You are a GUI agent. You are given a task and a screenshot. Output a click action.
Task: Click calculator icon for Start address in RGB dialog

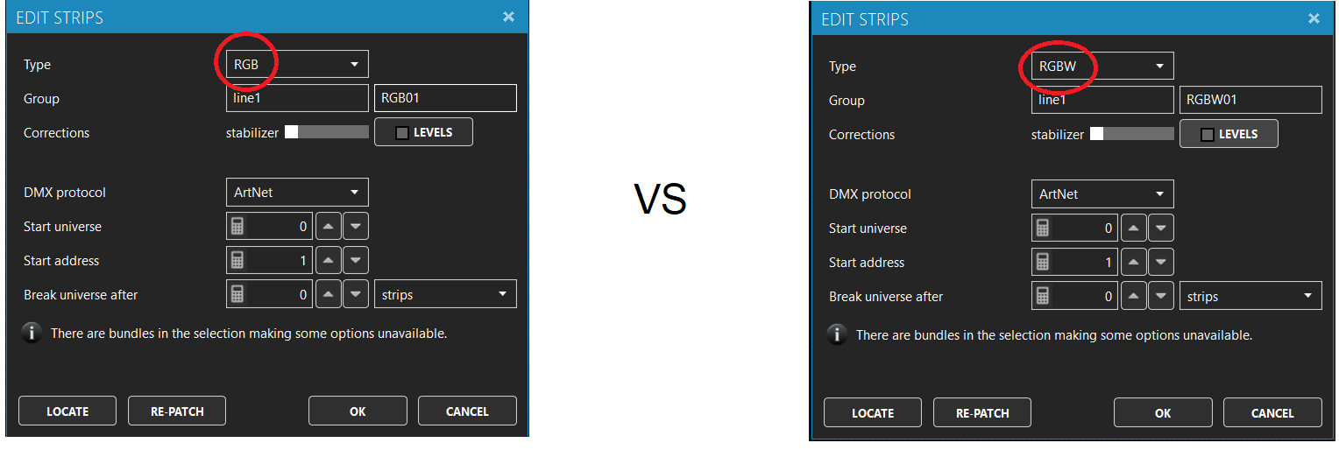tap(237, 260)
